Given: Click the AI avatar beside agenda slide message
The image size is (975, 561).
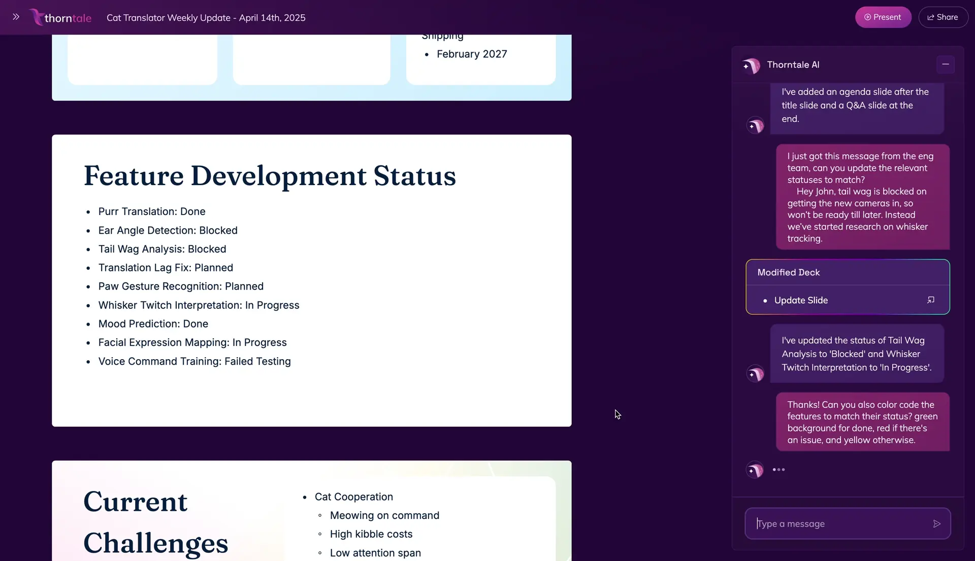Looking at the screenshot, I should pos(755,125).
